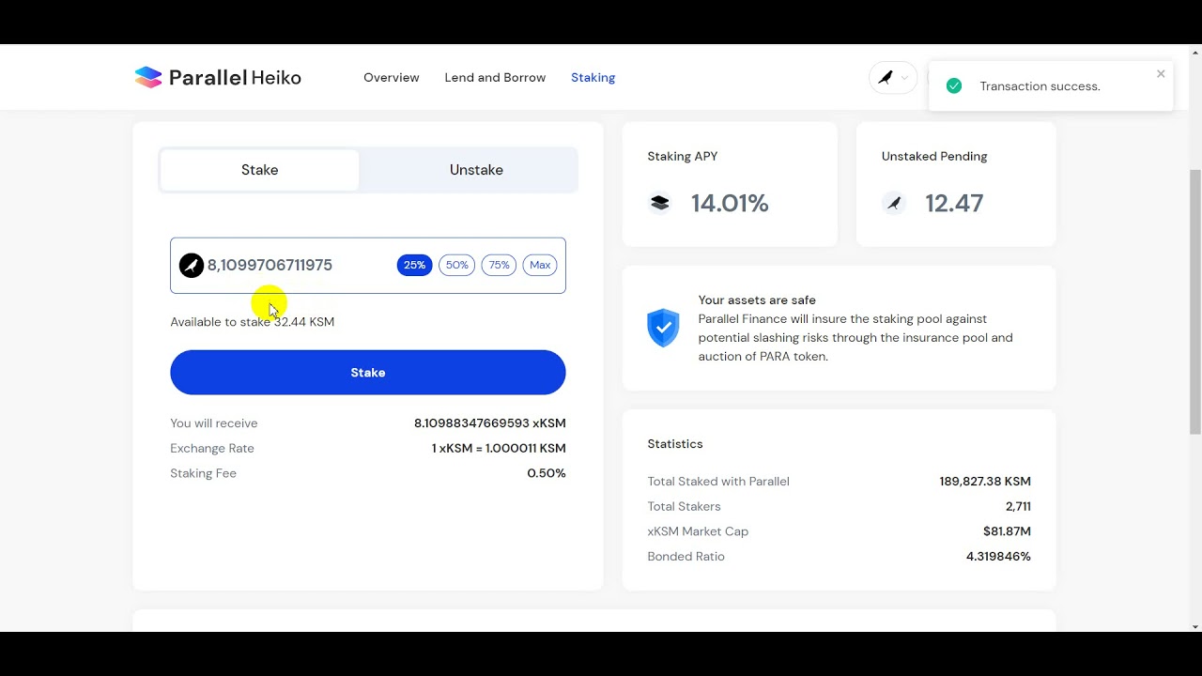Click the KSM token icon in input
The width and height of the screenshot is (1202, 676).
192,266
